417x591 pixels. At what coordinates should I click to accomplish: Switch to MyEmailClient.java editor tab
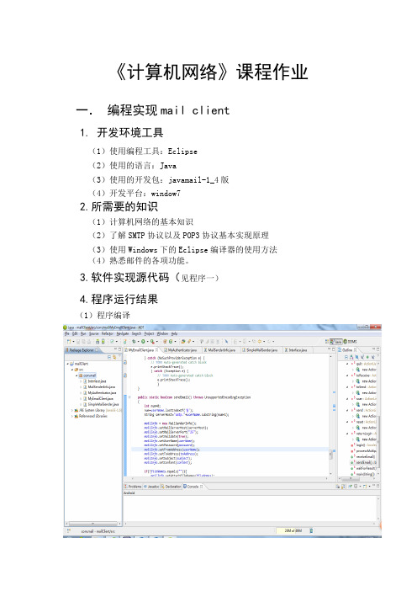pyautogui.click(x=141, y=350)
